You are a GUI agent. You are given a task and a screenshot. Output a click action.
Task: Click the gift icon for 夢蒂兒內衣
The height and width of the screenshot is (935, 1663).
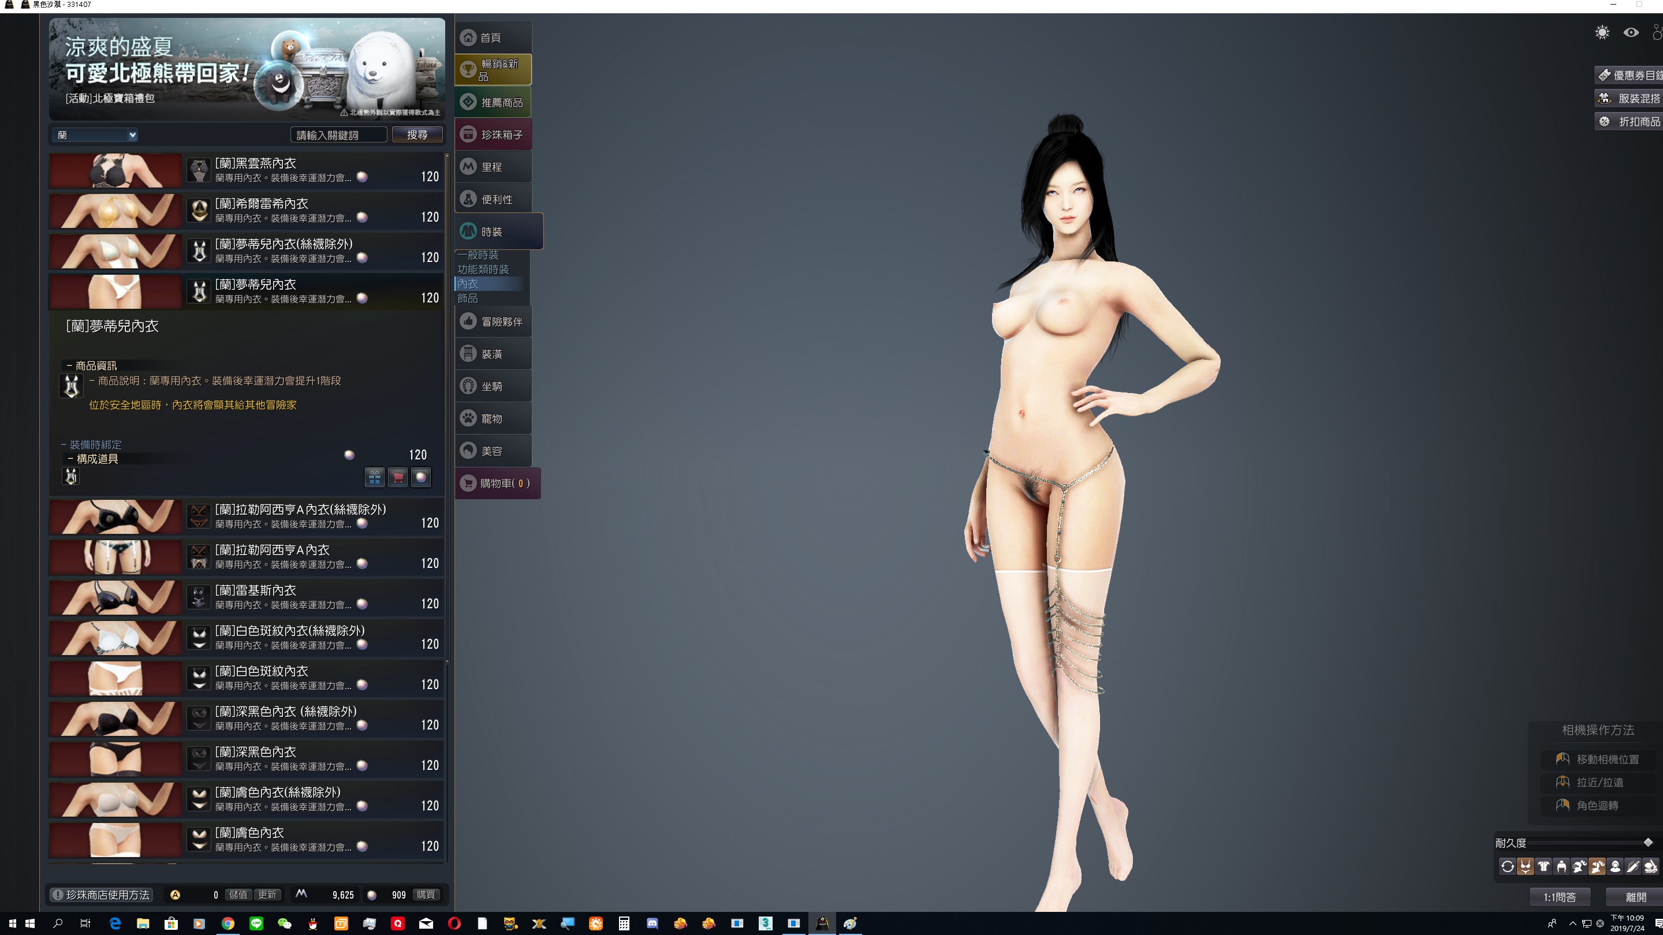(x=374, y=477)
